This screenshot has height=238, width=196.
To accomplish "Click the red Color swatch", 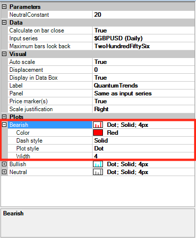I will 98,133.
